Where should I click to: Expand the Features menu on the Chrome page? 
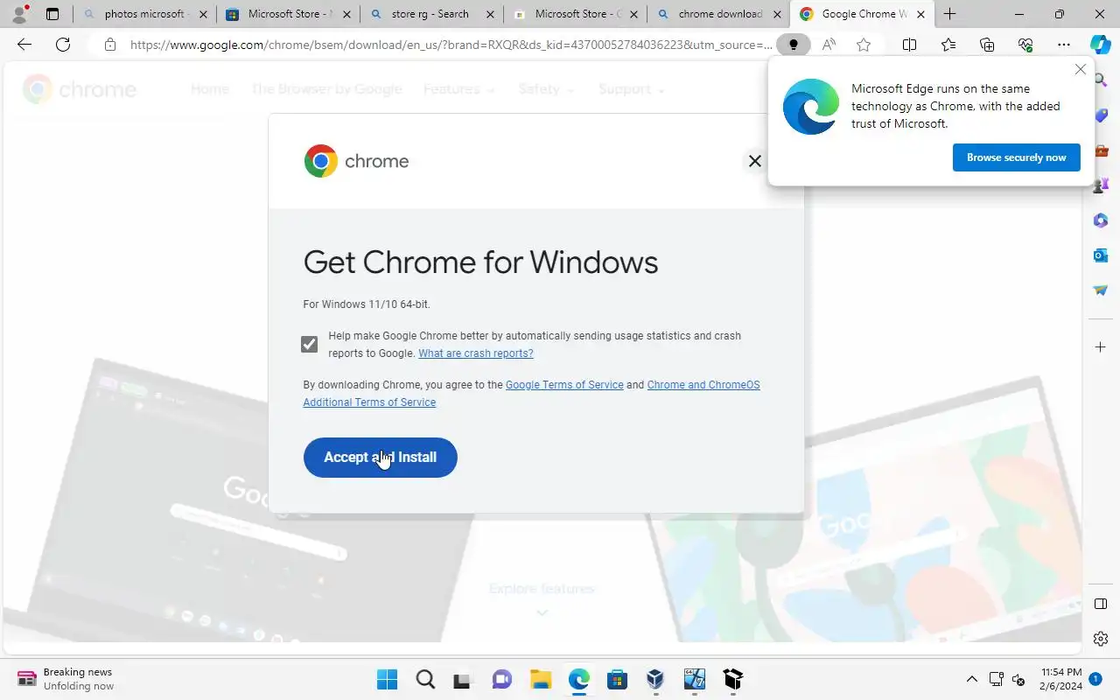pyautogui.click(x=458, y=89)
